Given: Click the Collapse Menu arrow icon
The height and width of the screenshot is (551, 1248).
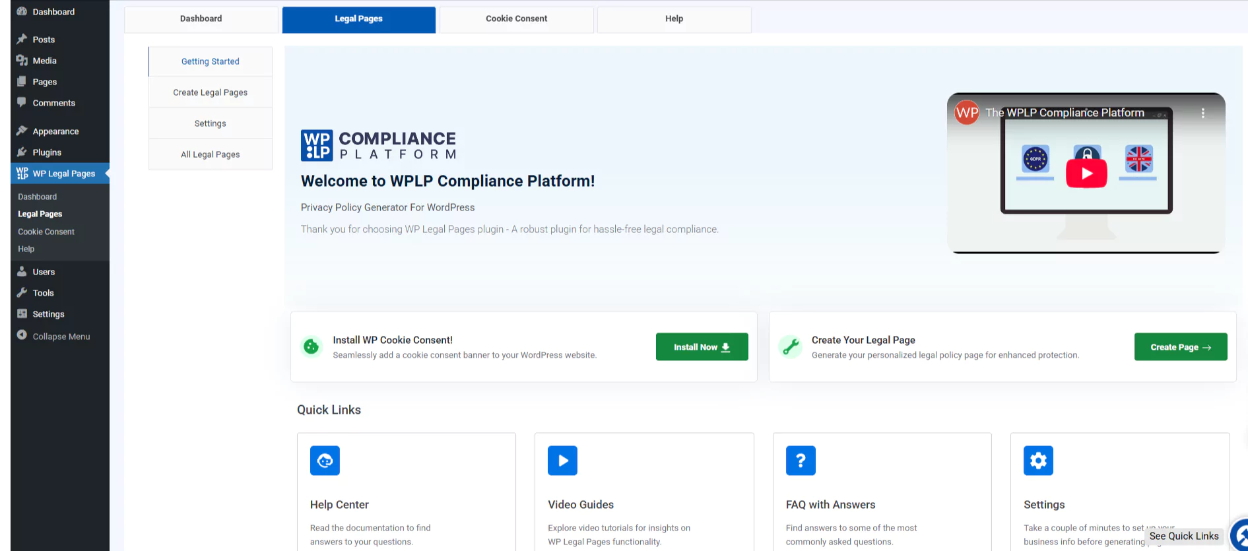Looking at the screenshot, I should click(22, 335).
